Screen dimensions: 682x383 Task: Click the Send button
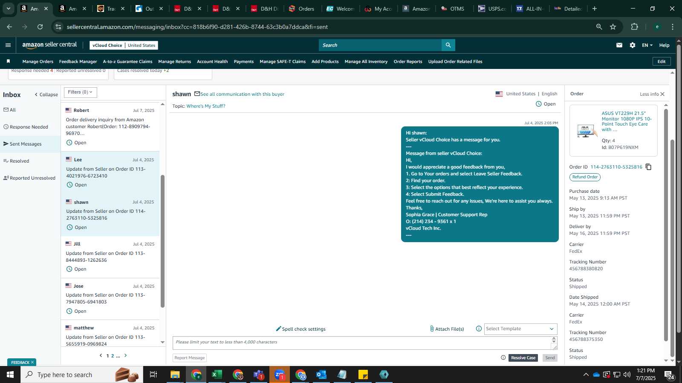(550, 358)
